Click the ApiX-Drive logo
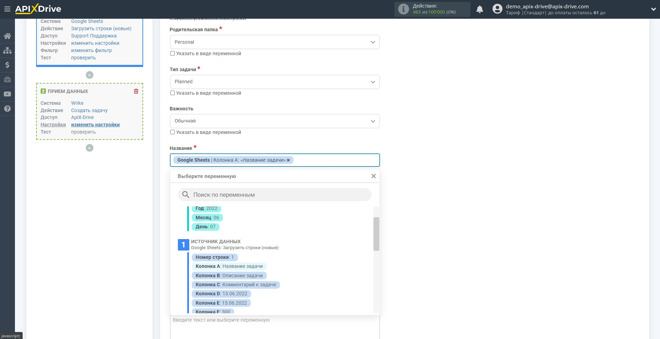This screenshot has height=339, width=660. click(x=38, y=9)
